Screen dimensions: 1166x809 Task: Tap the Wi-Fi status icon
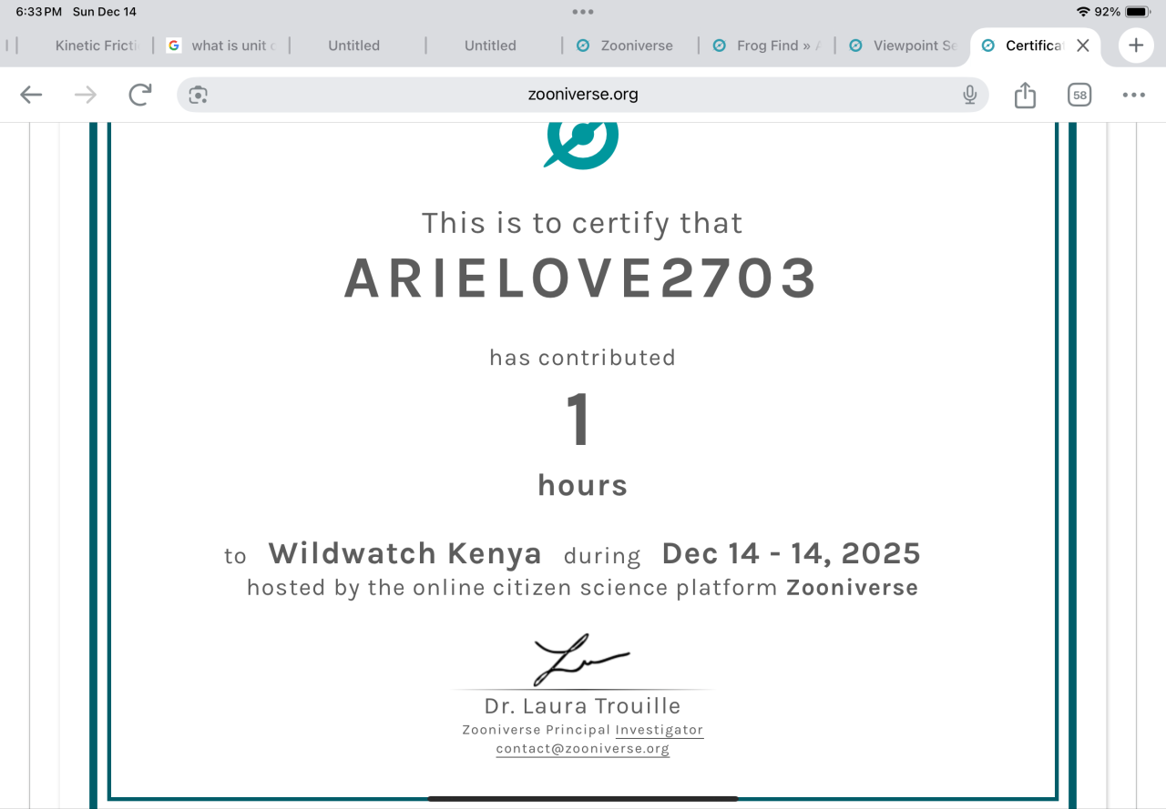point(1083,12)
